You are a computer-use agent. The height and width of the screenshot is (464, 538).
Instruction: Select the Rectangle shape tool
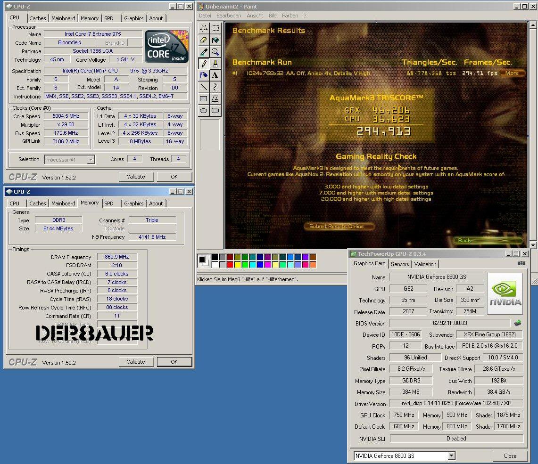click(204, 99)
